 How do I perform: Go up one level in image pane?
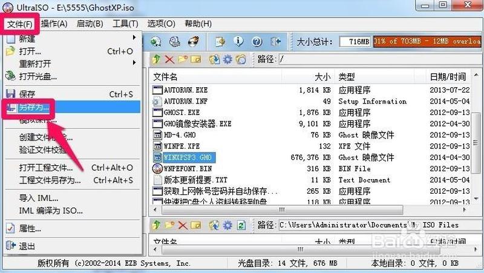156,59
